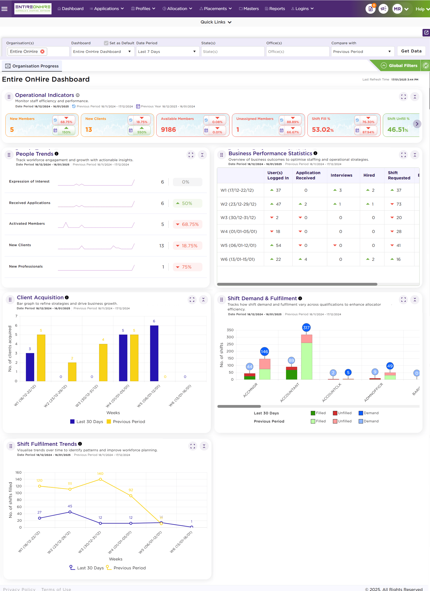Click the Business Performance Statistics horizontal scrollbar

click(x=297, y=284)
